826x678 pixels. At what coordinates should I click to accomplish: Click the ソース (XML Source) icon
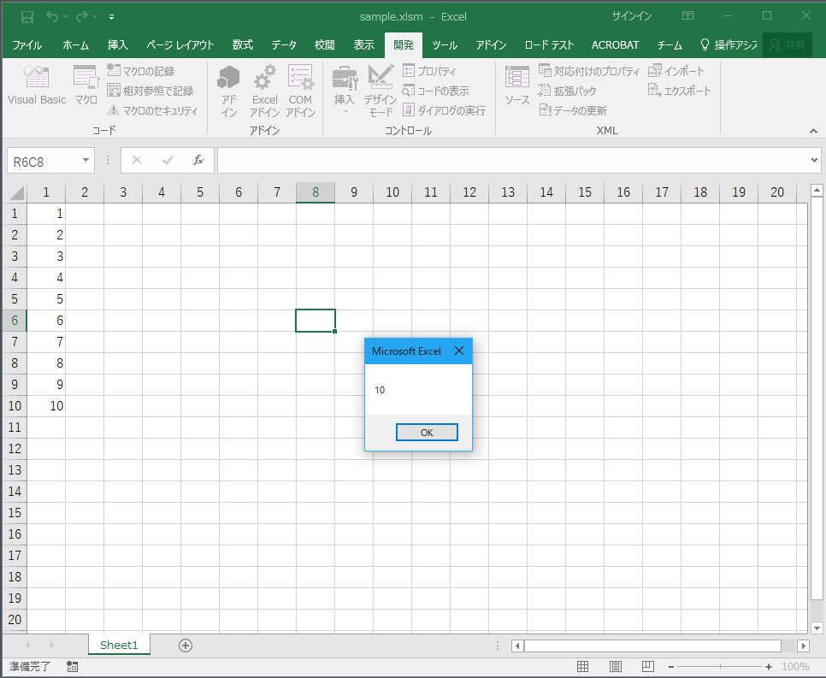click(x=516, y=85)
